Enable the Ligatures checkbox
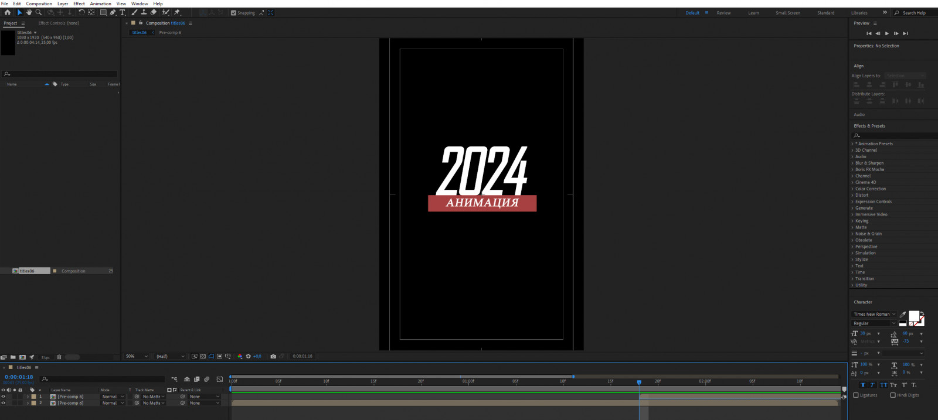This screenshot has width=938, height=420. pyautogui.click(x=856, y=395)
